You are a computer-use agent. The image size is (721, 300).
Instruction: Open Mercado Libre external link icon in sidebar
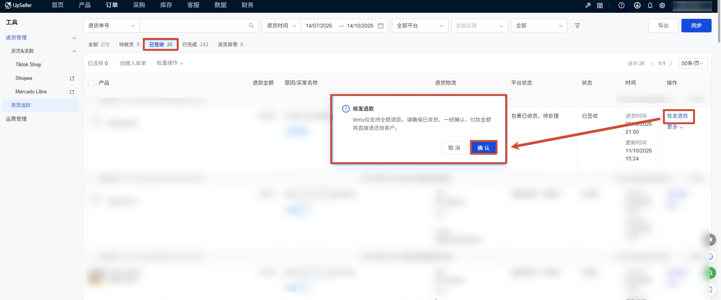pyautogui.click(x=72, y=92)
